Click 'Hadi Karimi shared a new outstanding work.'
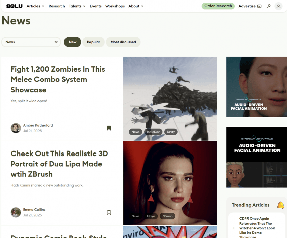Screen dimensions: 287x238 tap(47, 185)
